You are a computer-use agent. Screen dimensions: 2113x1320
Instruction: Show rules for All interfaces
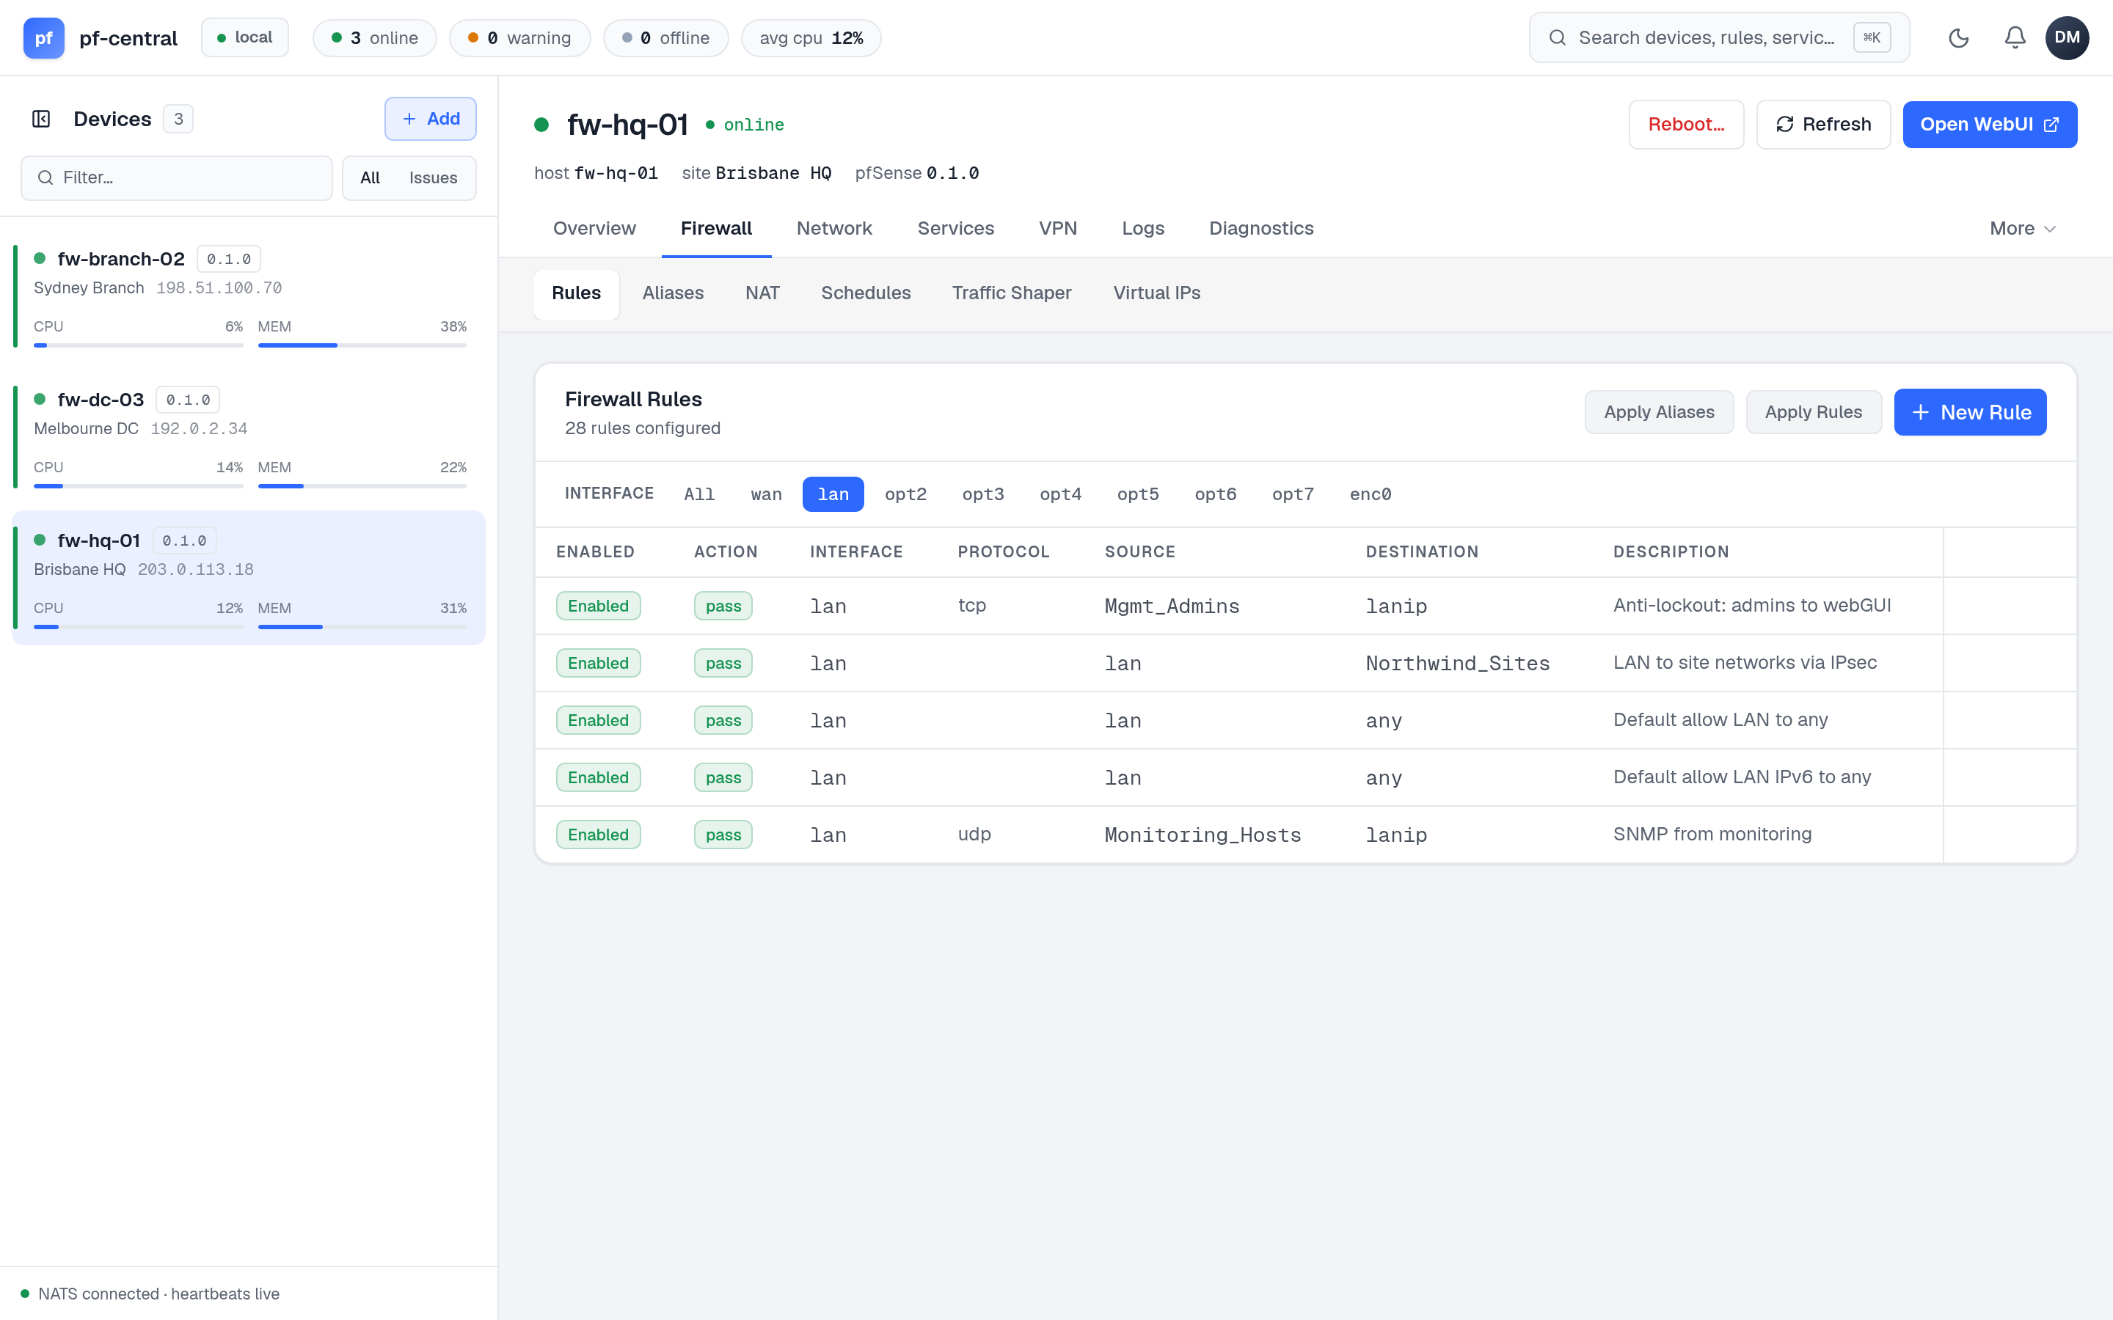tap(699, 494)
